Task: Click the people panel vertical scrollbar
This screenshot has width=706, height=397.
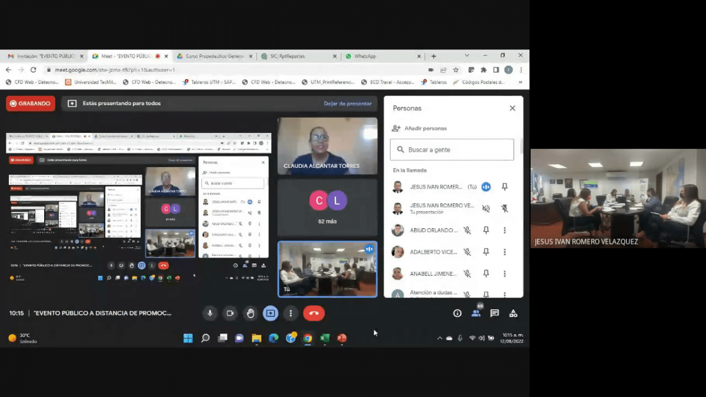Action: (521, 147)
